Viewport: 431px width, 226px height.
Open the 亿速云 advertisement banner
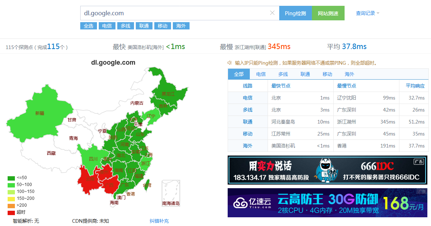click(328, 203)
